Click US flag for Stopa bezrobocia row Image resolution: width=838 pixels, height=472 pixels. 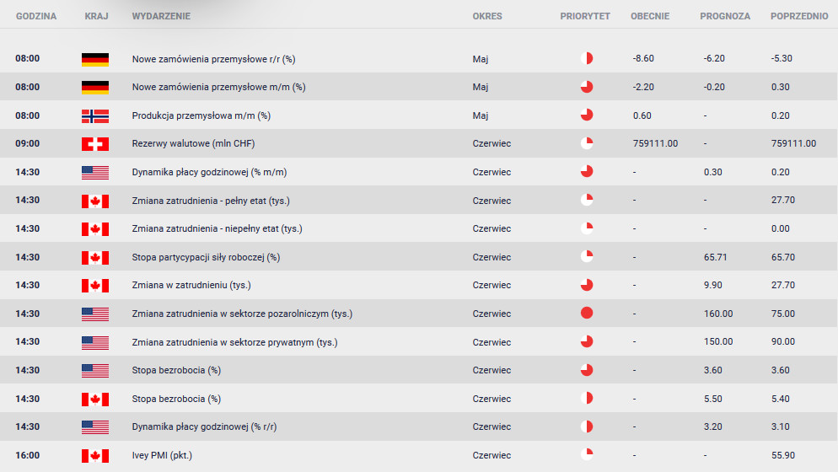tap(95, 371)
